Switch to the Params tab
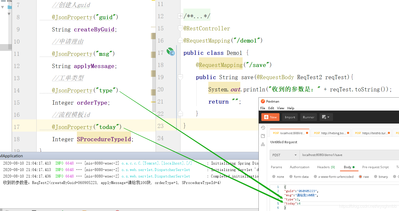399x211 pixels. (276, 167)
